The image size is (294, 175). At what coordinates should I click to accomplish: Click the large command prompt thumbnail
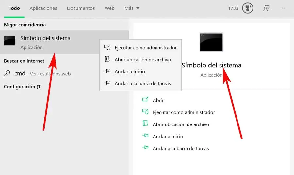tap(211, 42)
